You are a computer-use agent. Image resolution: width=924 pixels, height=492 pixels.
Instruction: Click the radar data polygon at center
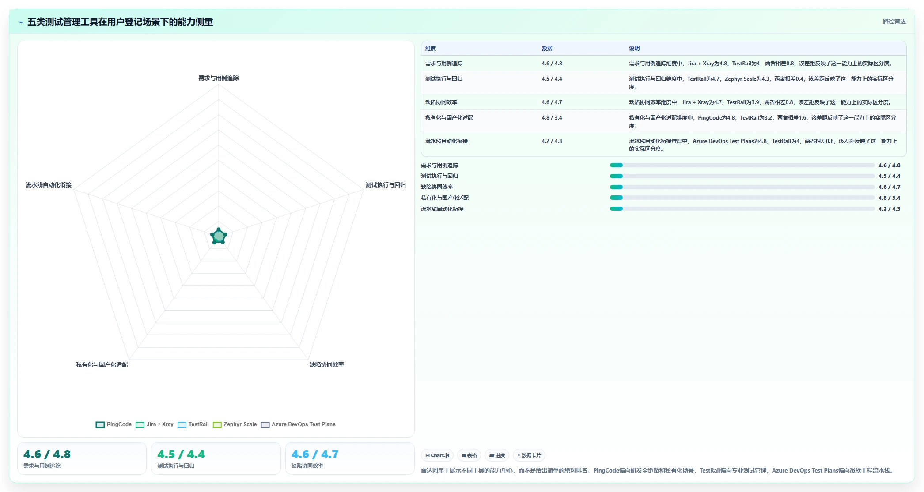(219, 237)
